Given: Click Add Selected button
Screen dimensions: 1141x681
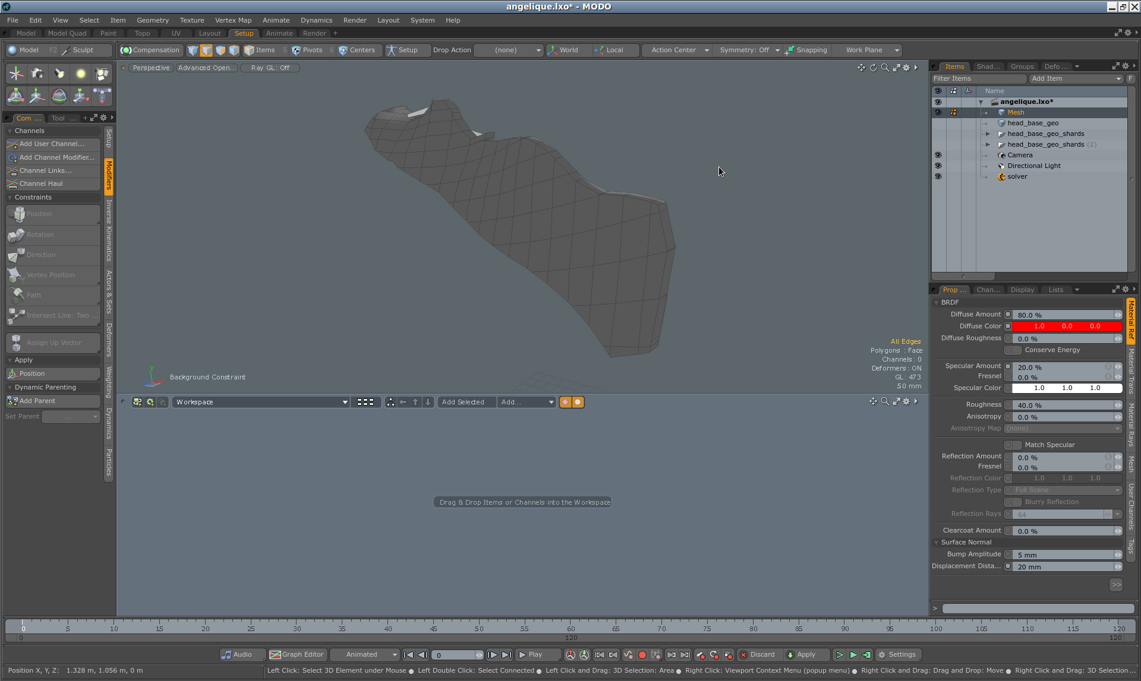Looking at the screenshot, I should (x=463, y=402).
